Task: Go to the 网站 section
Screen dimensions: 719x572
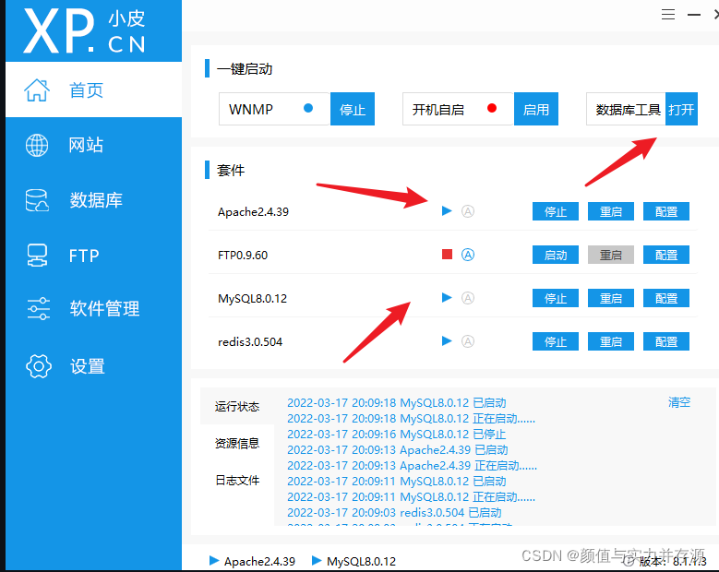Action: 93,145
